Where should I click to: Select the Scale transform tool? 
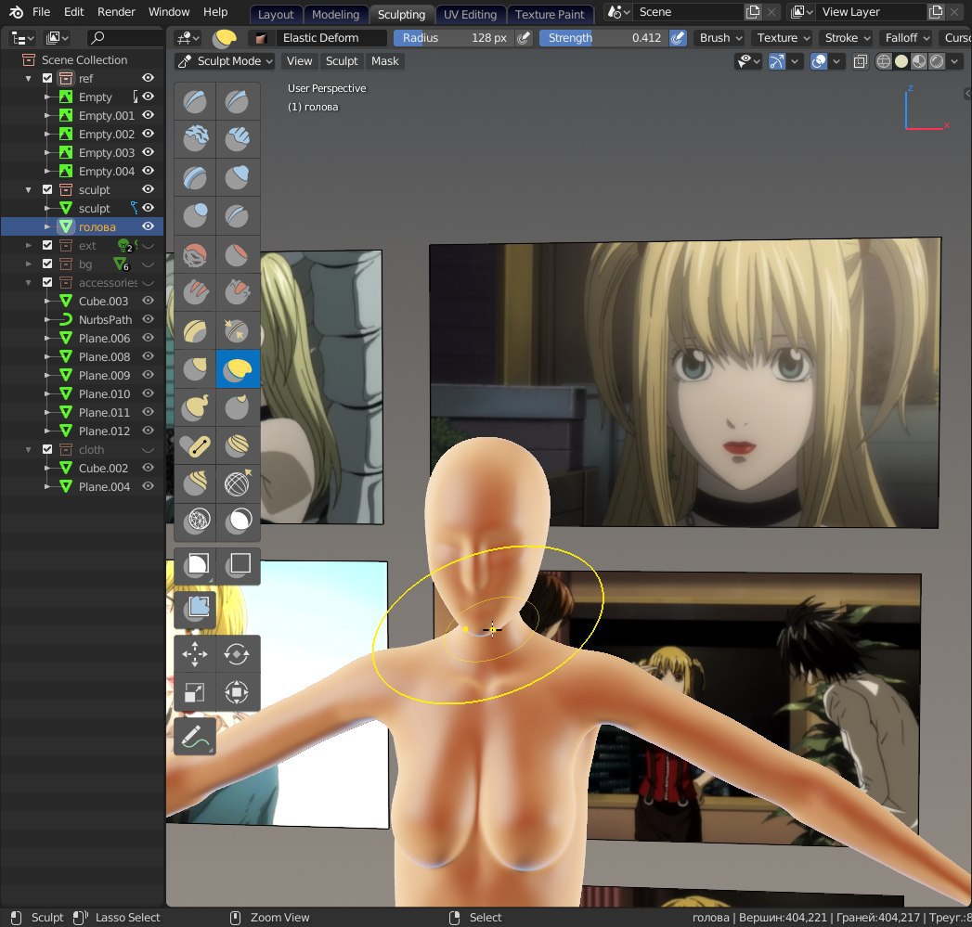coord(195,692)
